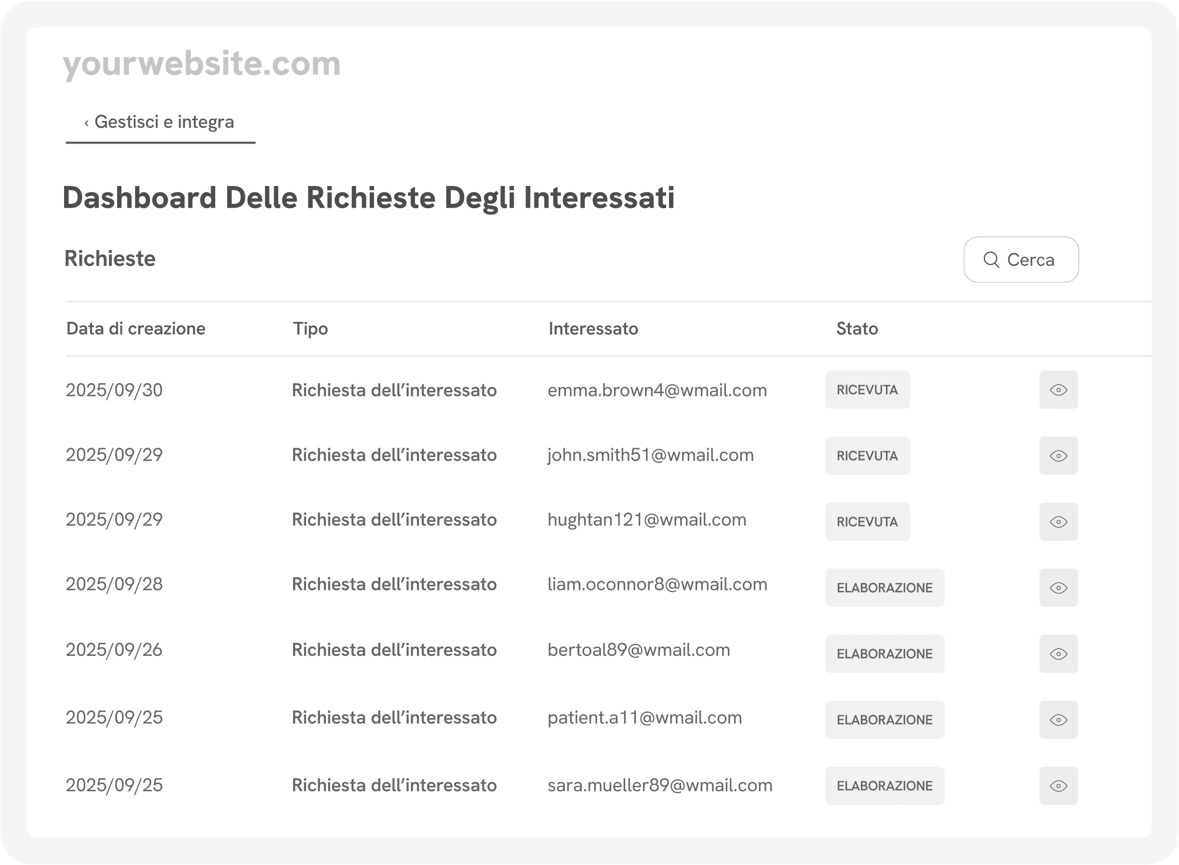Click eye icon for liam.oconnor8@wmail.com
The width and height of the screenshot is (1179, 865).
point(1058,588)
